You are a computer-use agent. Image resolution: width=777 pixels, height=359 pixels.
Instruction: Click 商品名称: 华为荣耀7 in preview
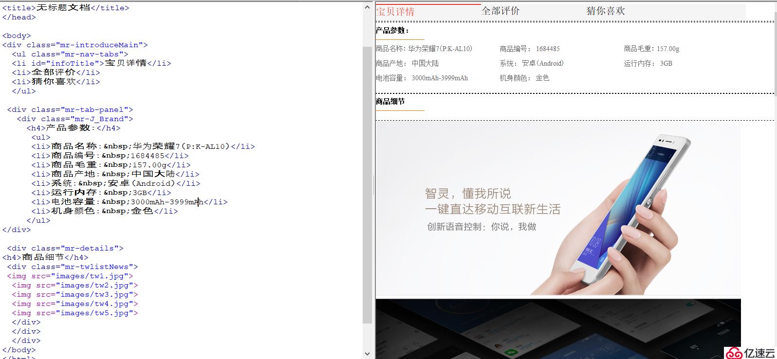[x=424, y=49]
